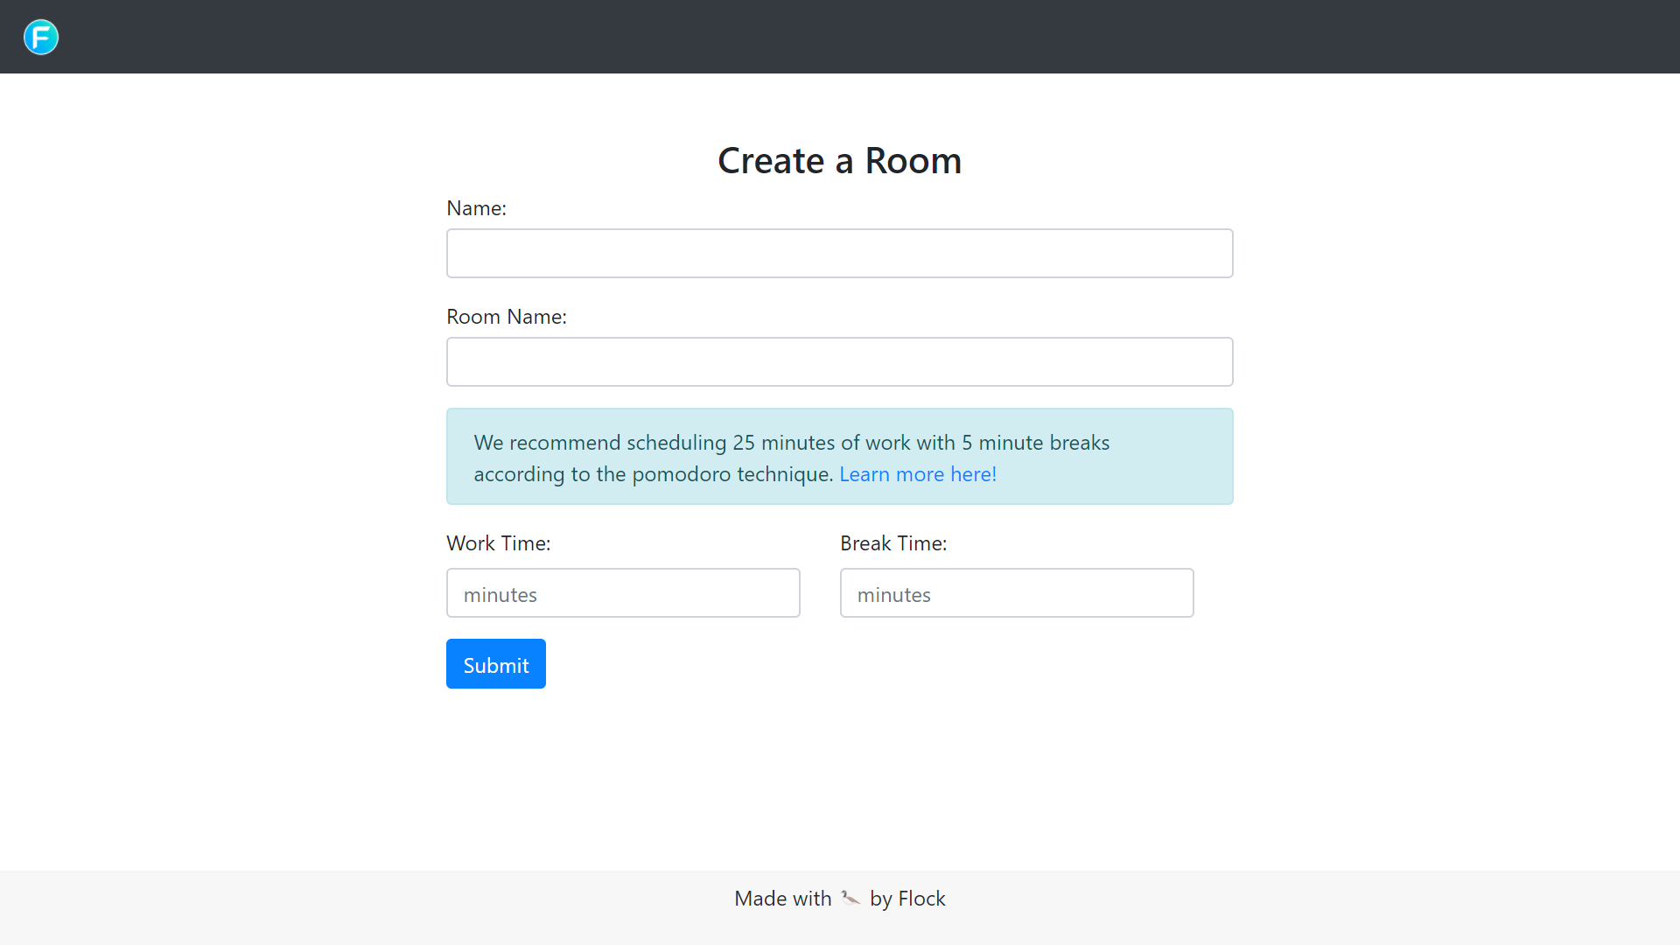Focus the Room Name input field
This screenshot has width=1680, height=945.
839,361
